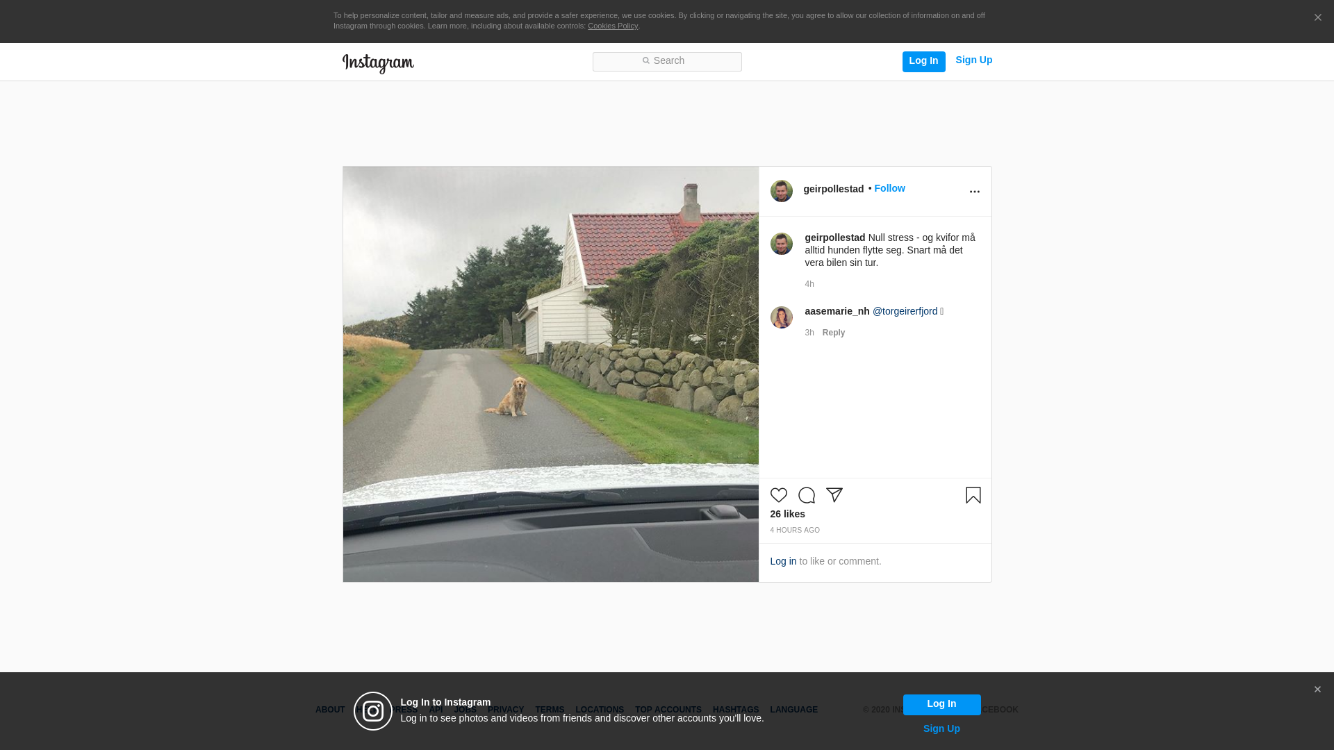Follow geirpollestad
Screen dimensions: 1334x750
889,188
